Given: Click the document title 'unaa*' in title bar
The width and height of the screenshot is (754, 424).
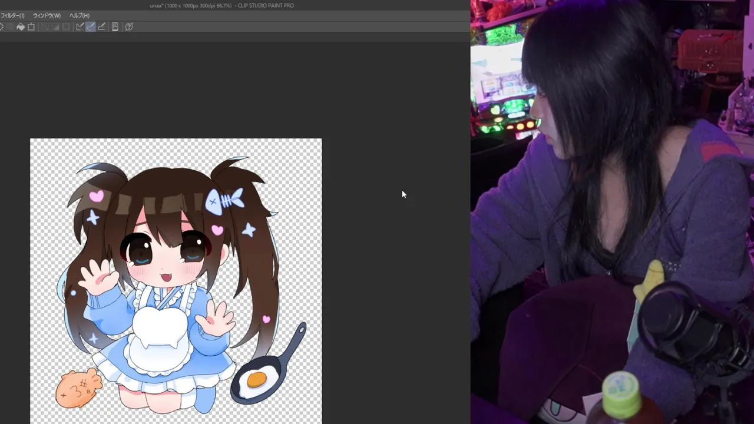Looking at the screenshot, I should click(157, 5).
